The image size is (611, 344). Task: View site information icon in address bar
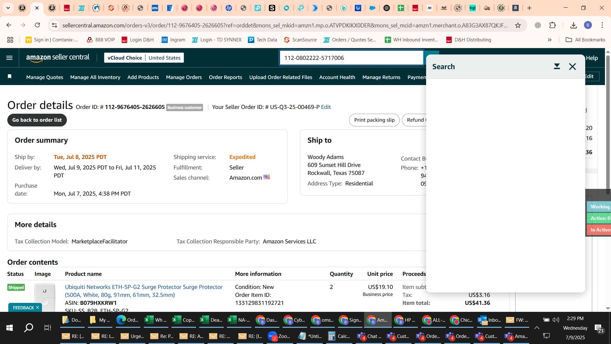(54, 25)
